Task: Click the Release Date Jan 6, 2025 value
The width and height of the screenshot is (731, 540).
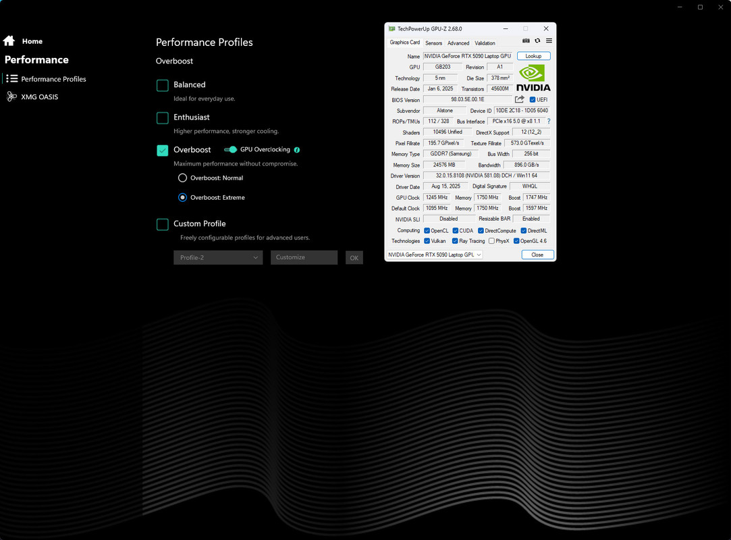Action: [440, 88]
